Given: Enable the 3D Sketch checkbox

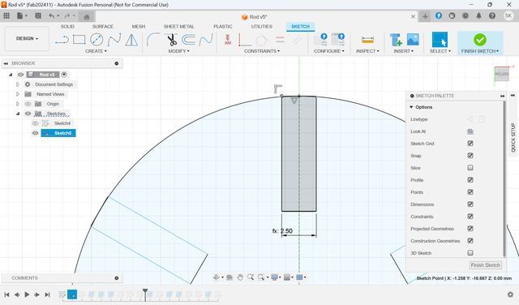Looking at the screenshot, I should [x=470, y=253].
